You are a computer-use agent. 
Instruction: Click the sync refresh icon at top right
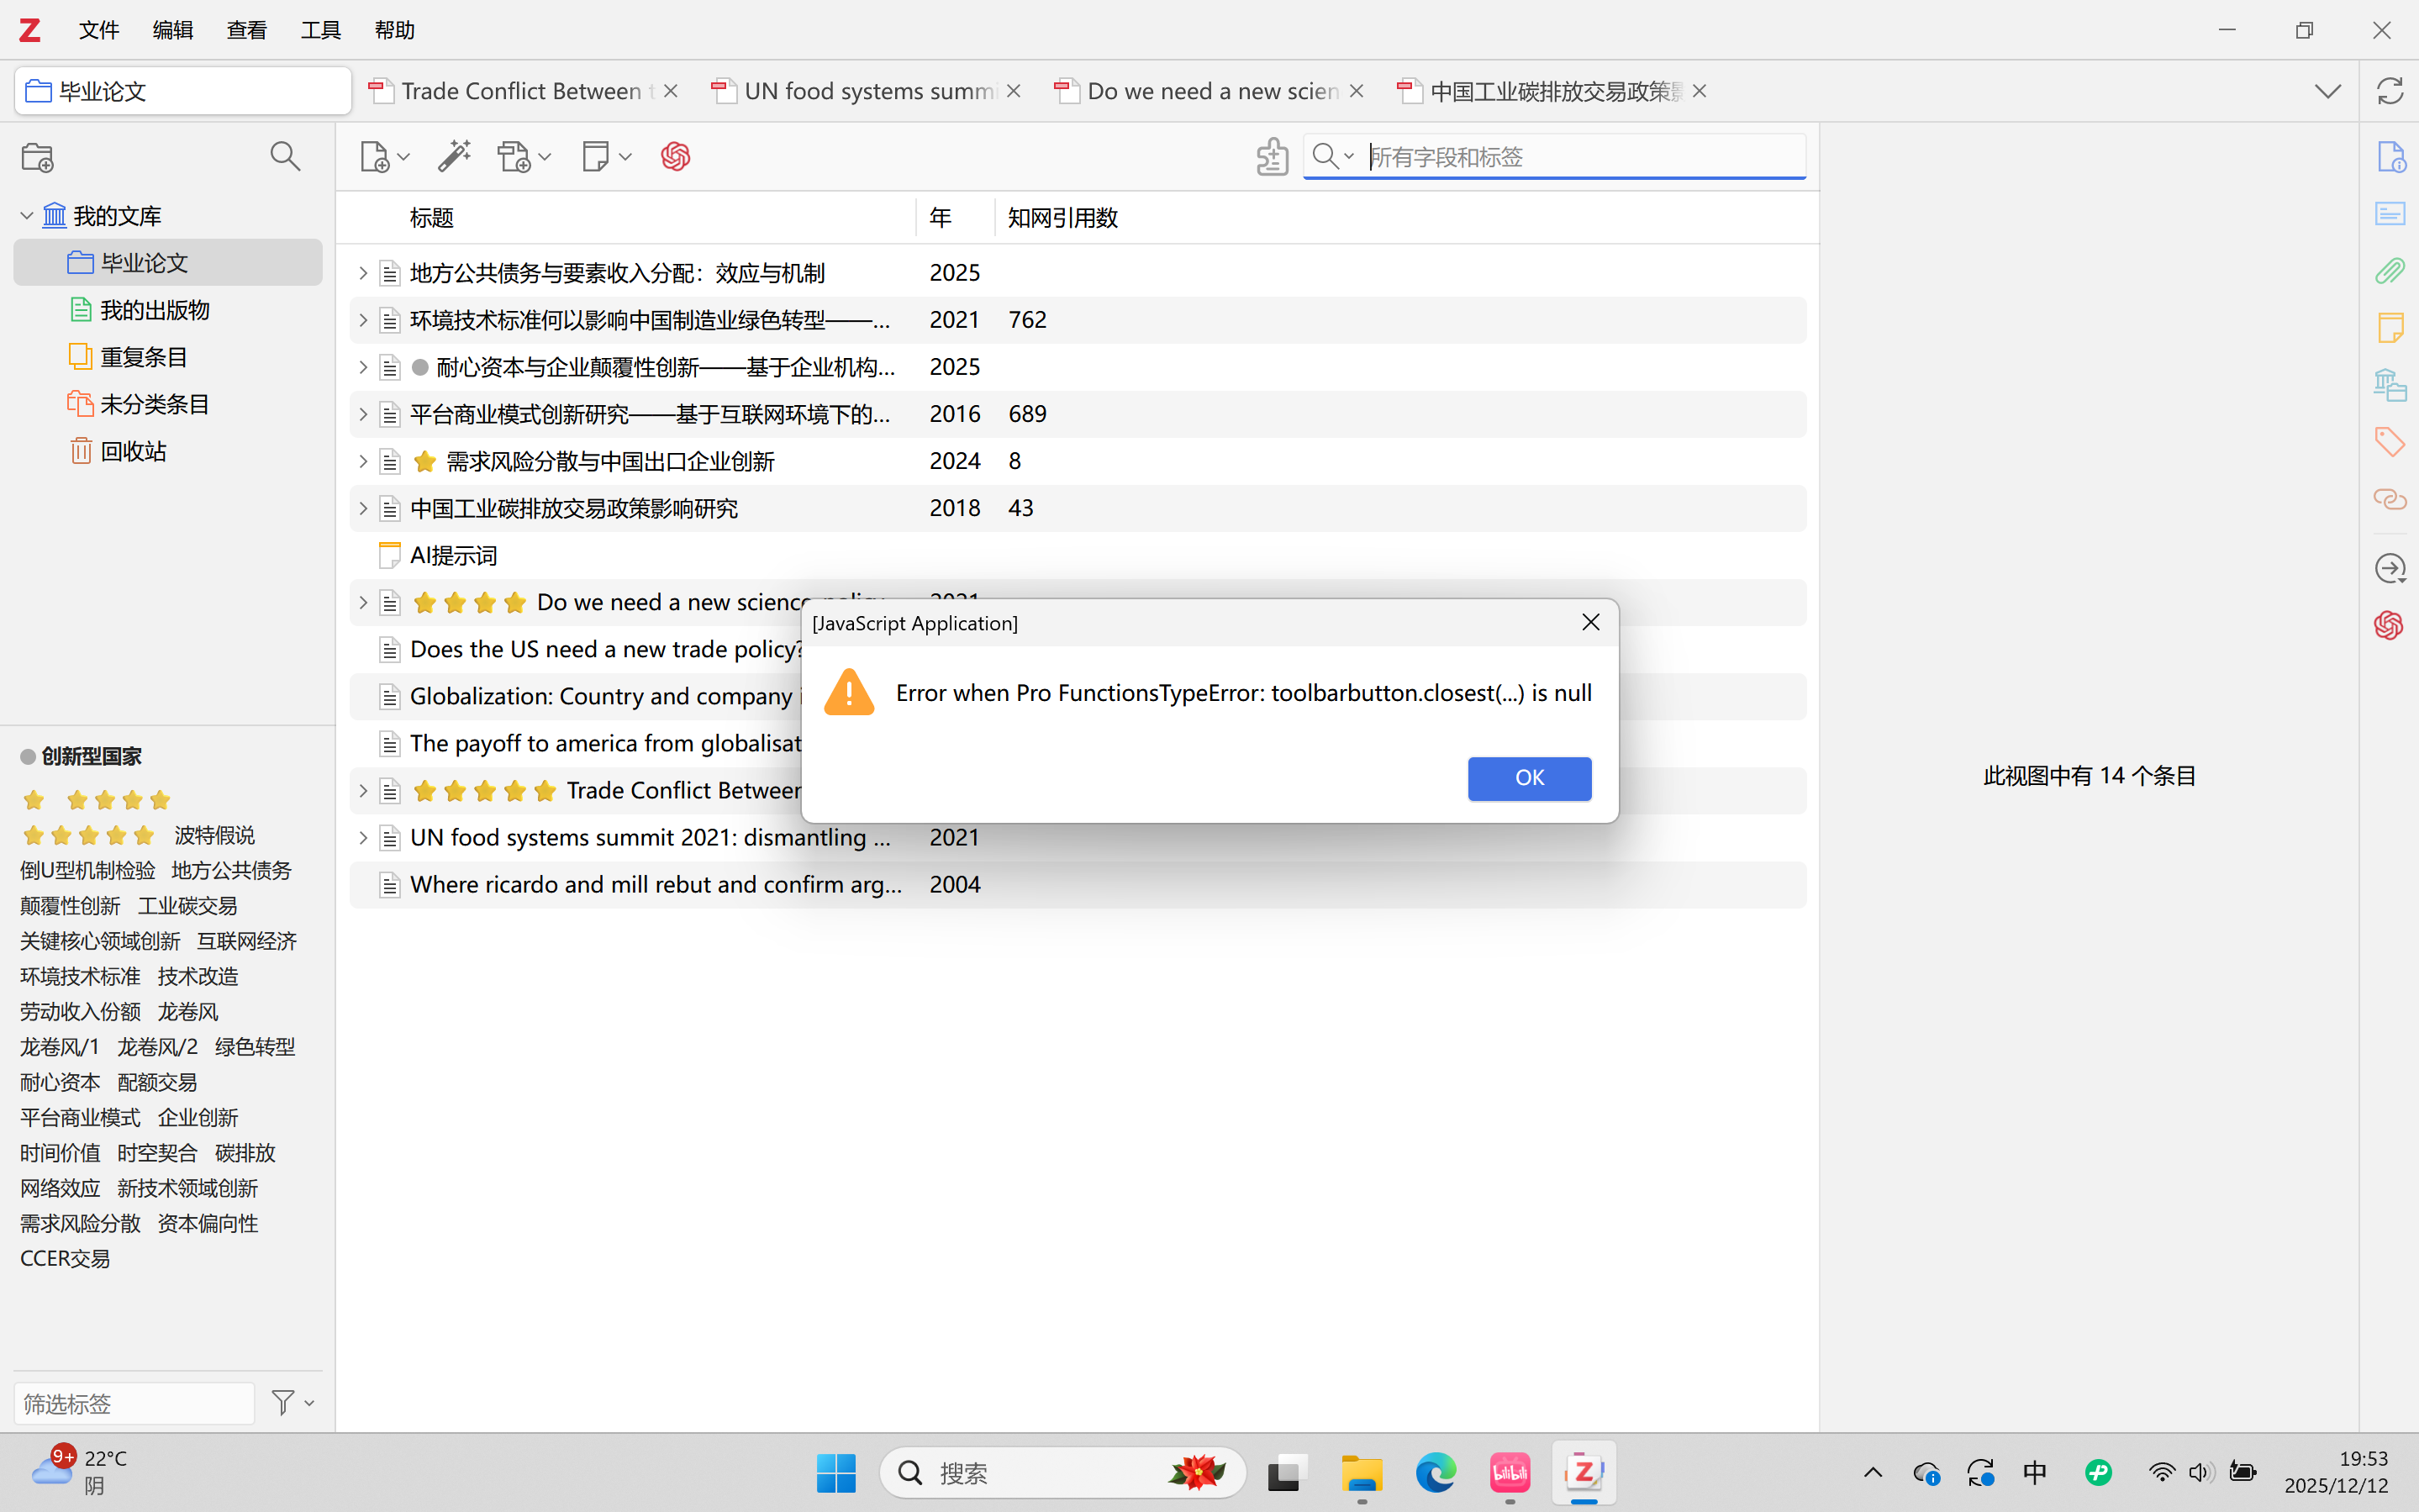[2389, 91]
